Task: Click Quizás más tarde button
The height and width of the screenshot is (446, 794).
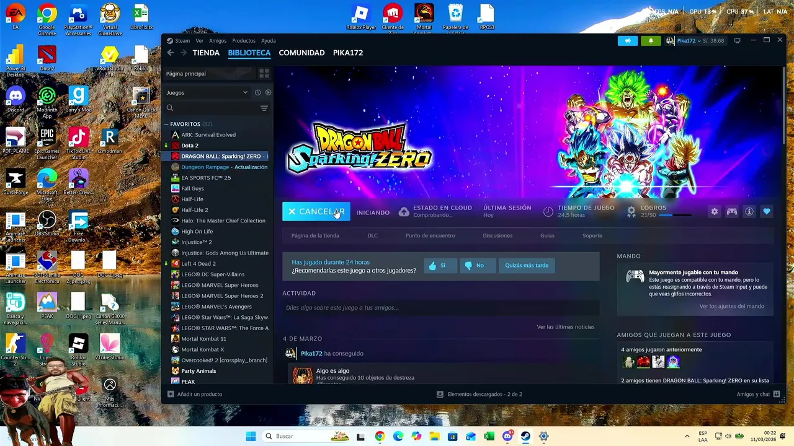Action: tap(527, 265)
